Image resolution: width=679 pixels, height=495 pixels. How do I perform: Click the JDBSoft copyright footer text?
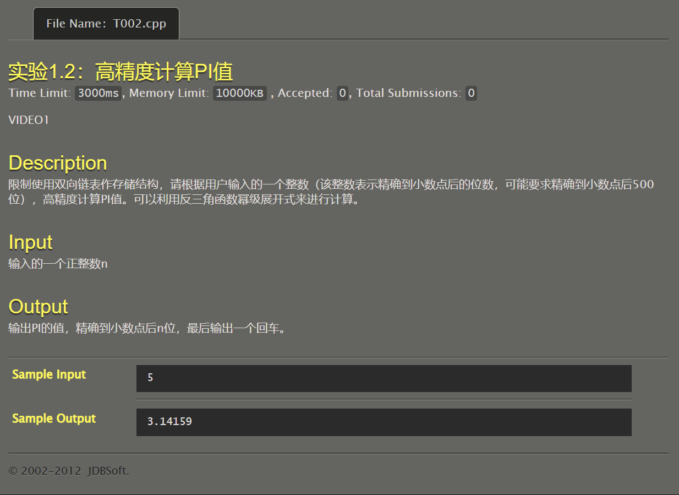coord(69,471)
